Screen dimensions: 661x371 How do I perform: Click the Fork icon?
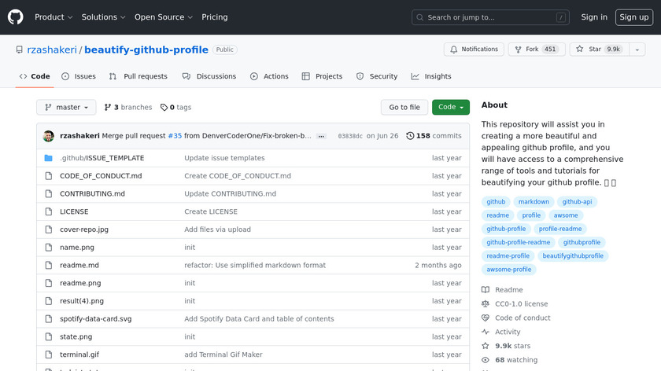point(518,50)
